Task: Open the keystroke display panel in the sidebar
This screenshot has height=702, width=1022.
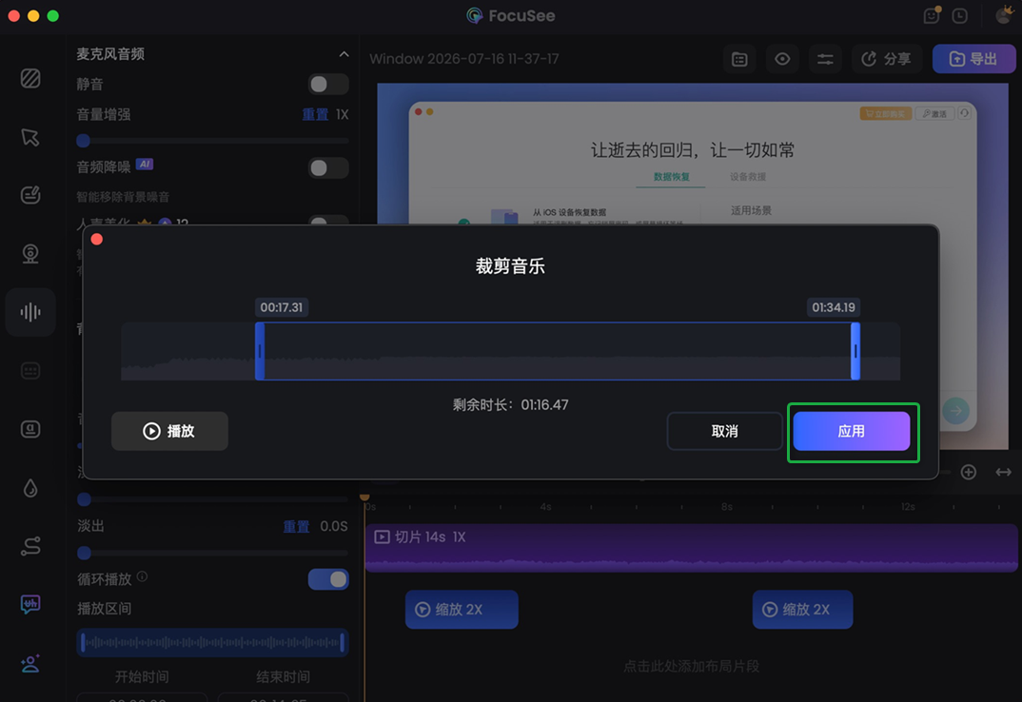Action: pyautogui.click(x=30, y=429)
